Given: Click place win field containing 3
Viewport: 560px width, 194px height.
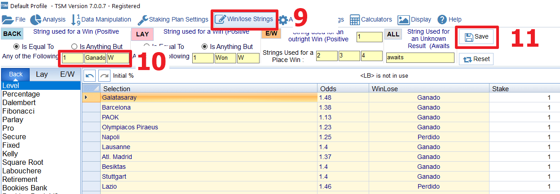Looking at the screenshot, I should coord(349,56).
